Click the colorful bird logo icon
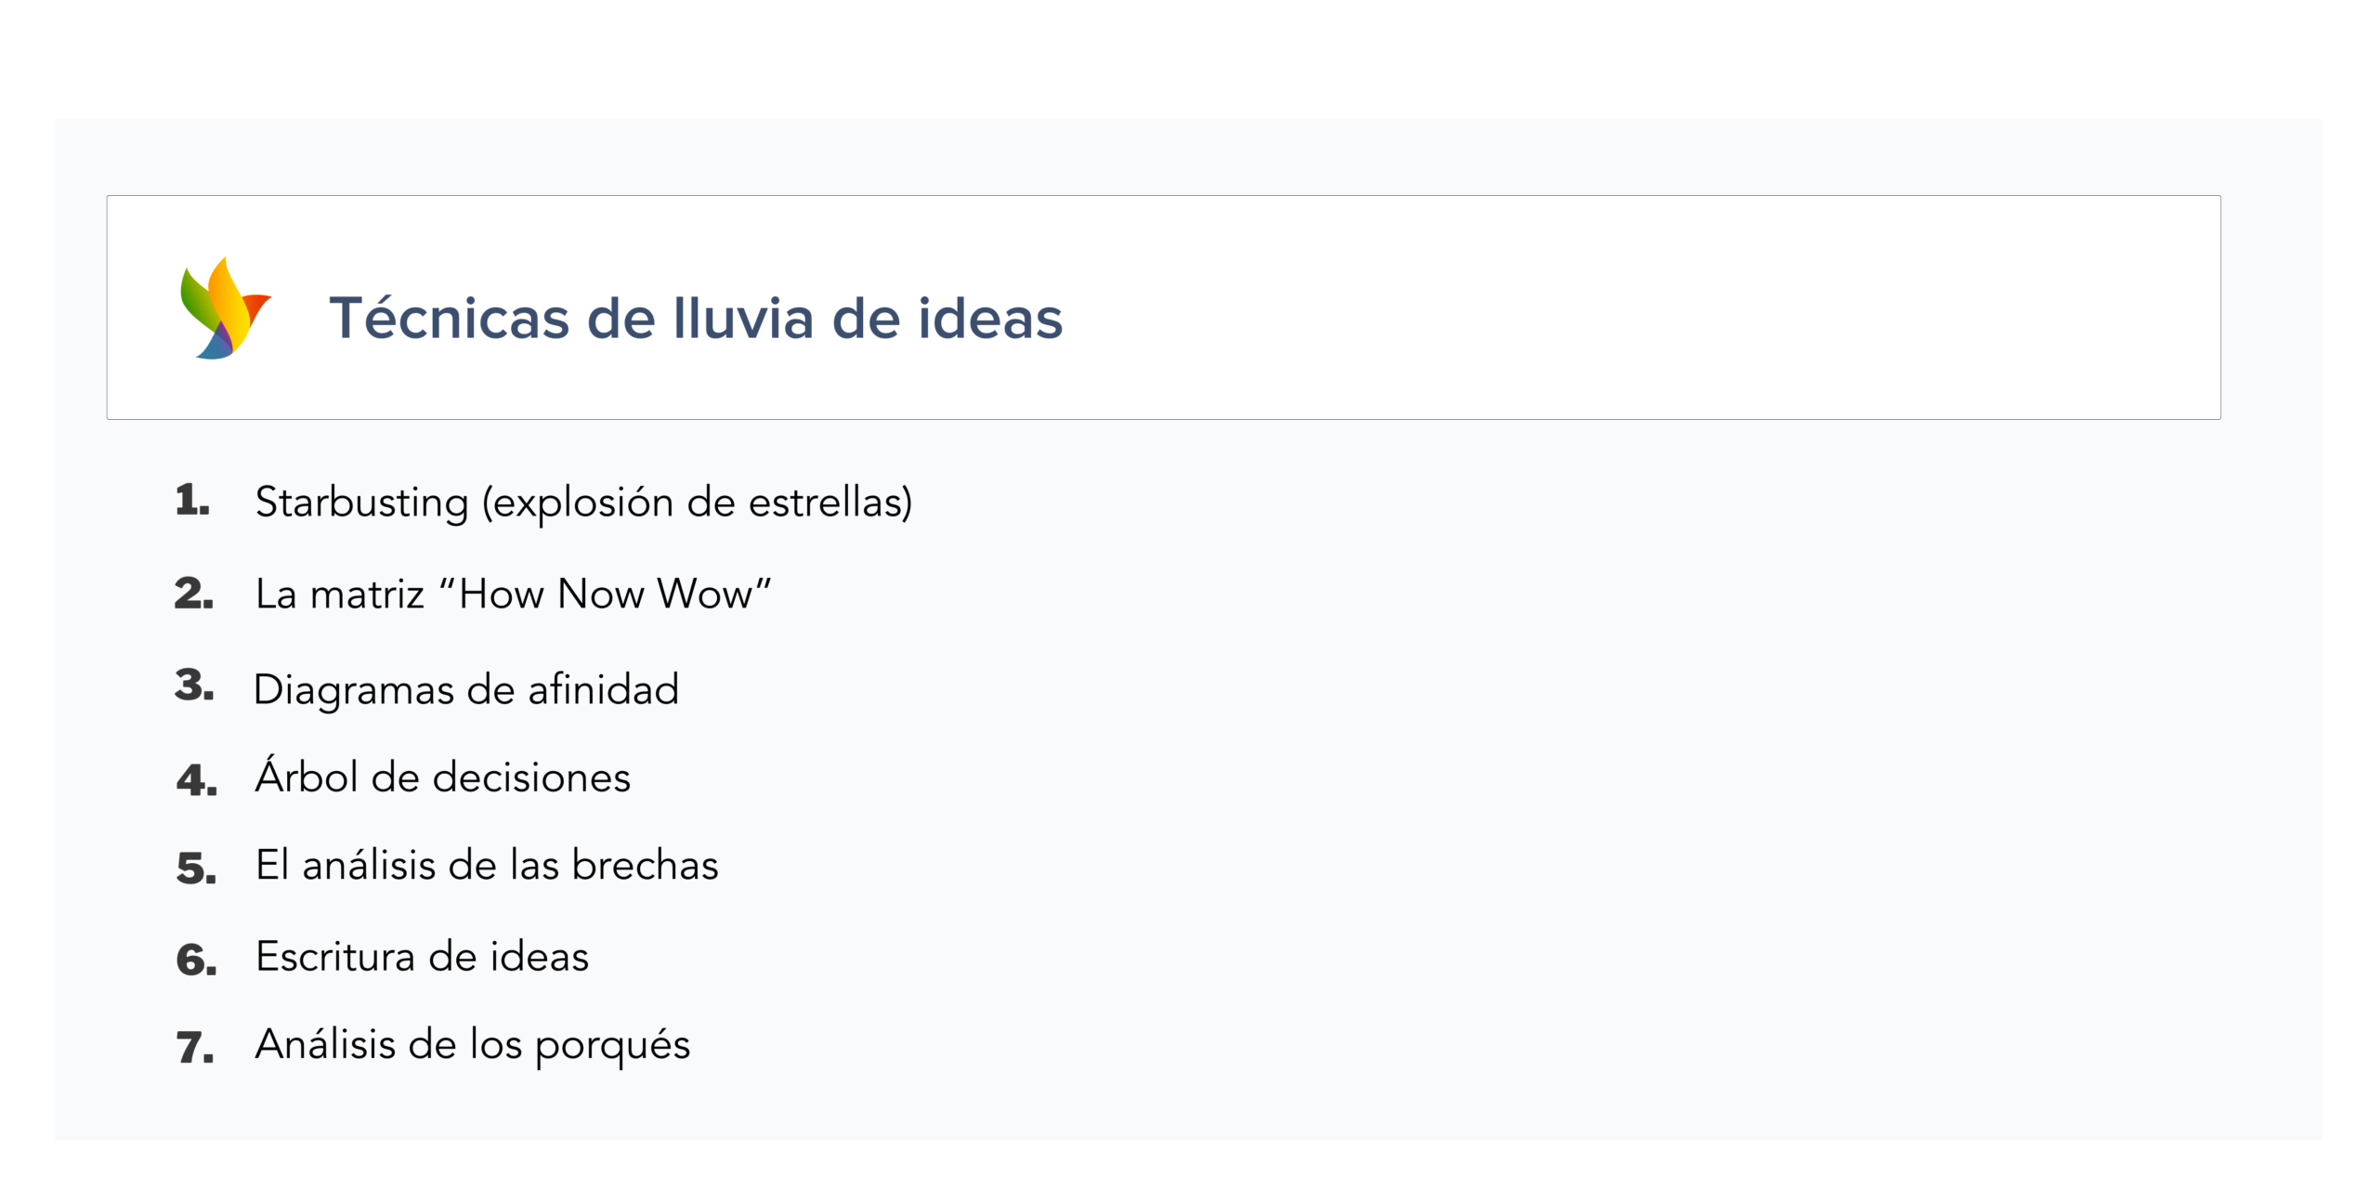The width and height of the screenshot is (2378, 1189). [x=224, y=308]
